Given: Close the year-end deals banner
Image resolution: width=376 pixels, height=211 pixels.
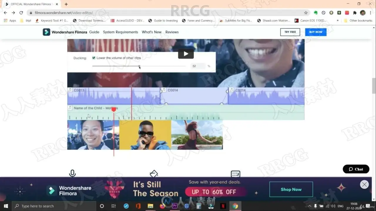Looking at the screenshot, I should (x=364, y=184).
